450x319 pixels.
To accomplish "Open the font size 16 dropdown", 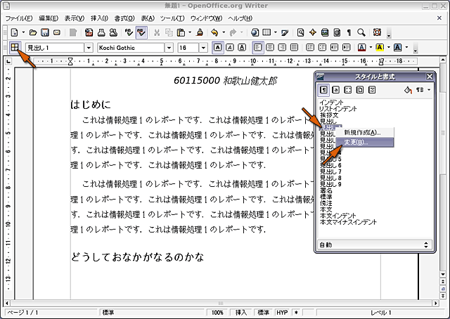I will click(x=203, y=48).
